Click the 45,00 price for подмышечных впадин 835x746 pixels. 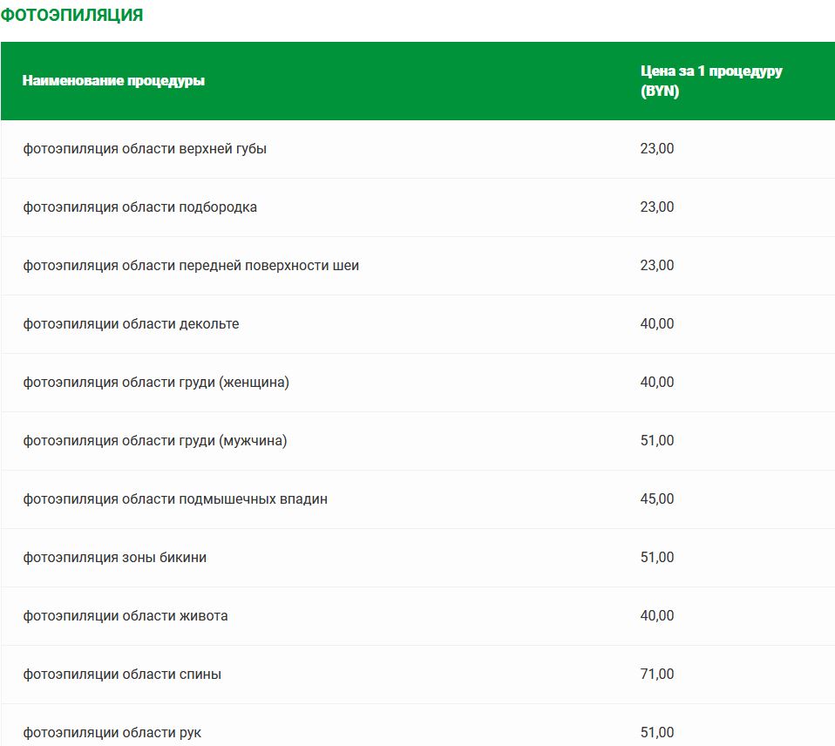pyautogui.click(x=657, y=499)
